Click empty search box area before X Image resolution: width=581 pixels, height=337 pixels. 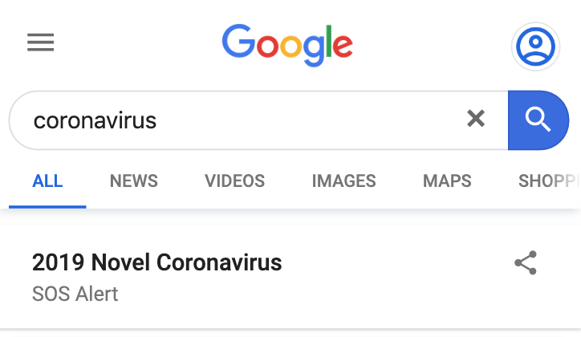pos(321,120)
